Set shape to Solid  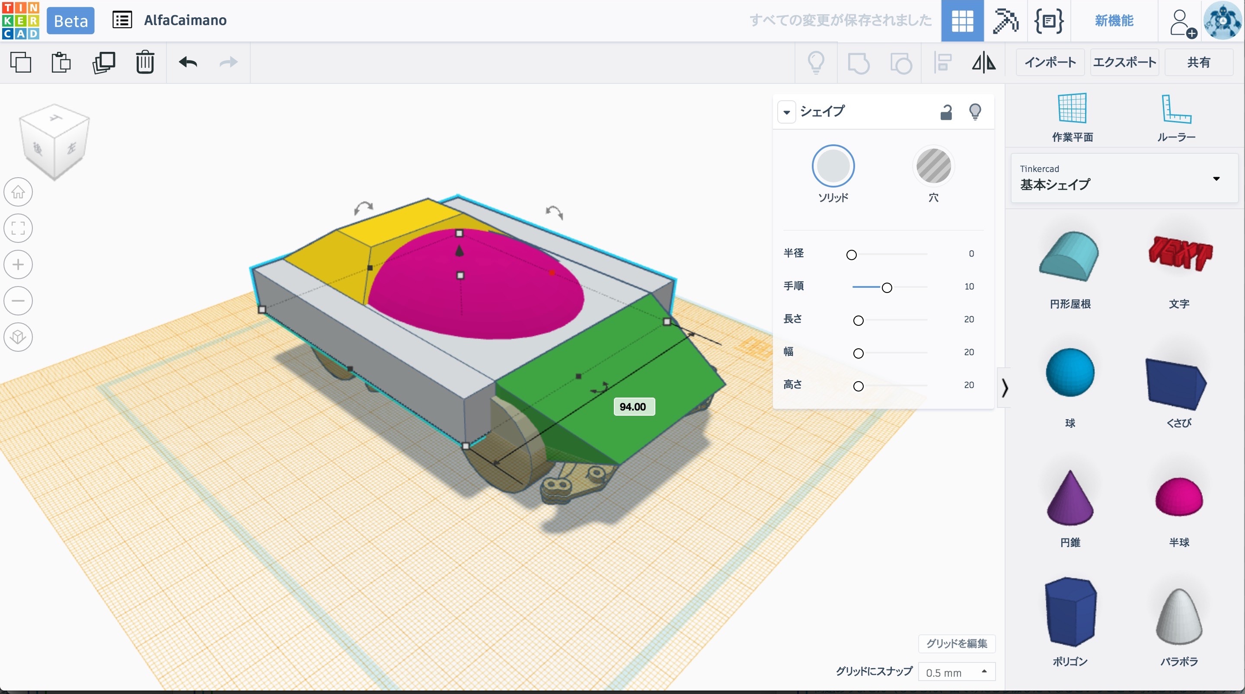click(833, 166)
